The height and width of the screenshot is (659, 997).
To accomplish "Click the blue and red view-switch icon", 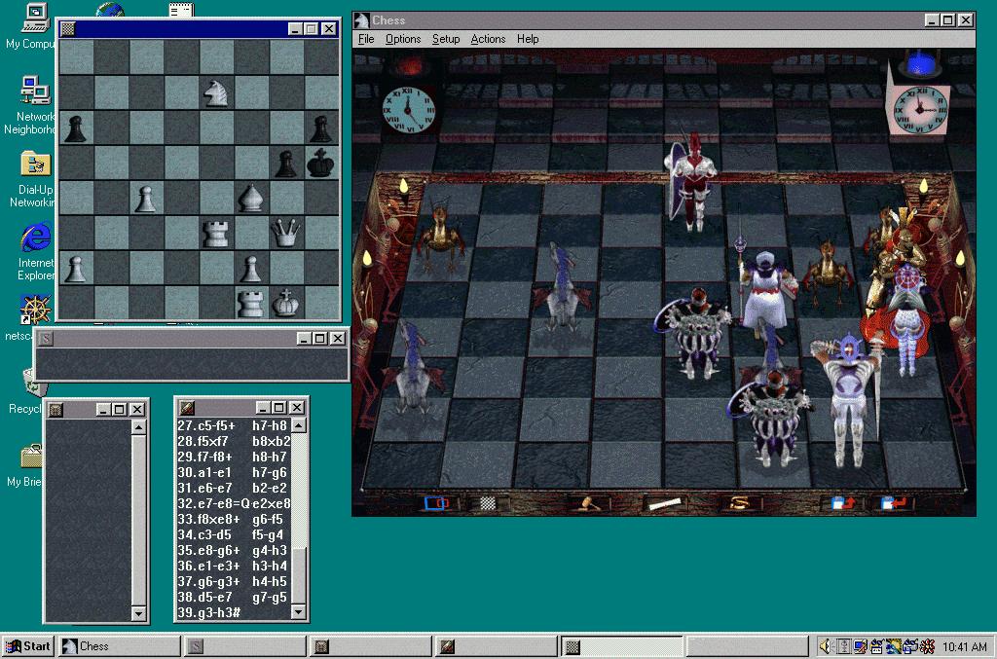I will [436, 503].
